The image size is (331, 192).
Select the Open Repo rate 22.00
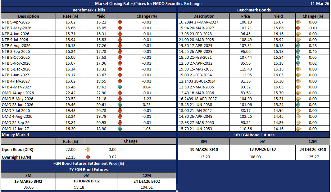(70, 150)
